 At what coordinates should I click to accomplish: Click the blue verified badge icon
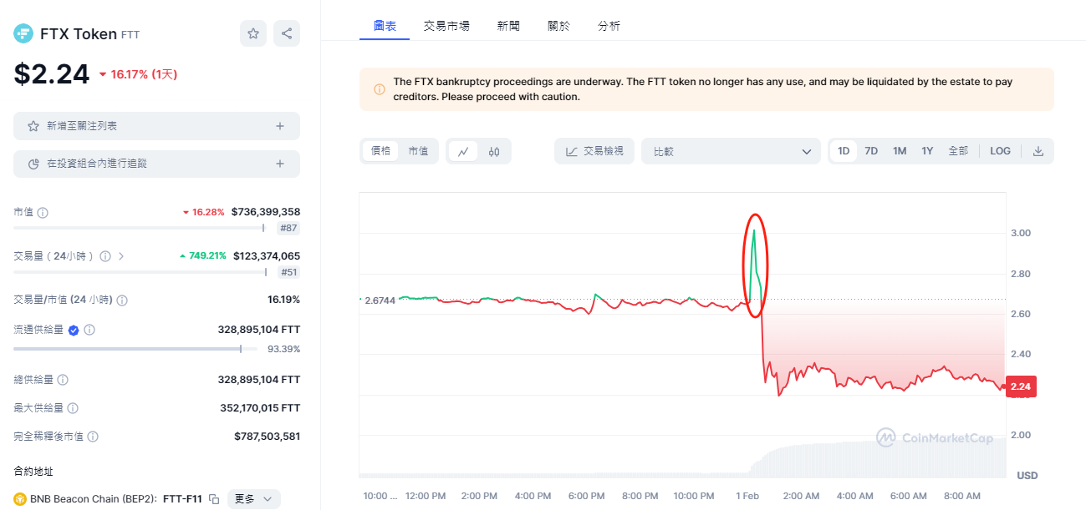pos(74,331)
